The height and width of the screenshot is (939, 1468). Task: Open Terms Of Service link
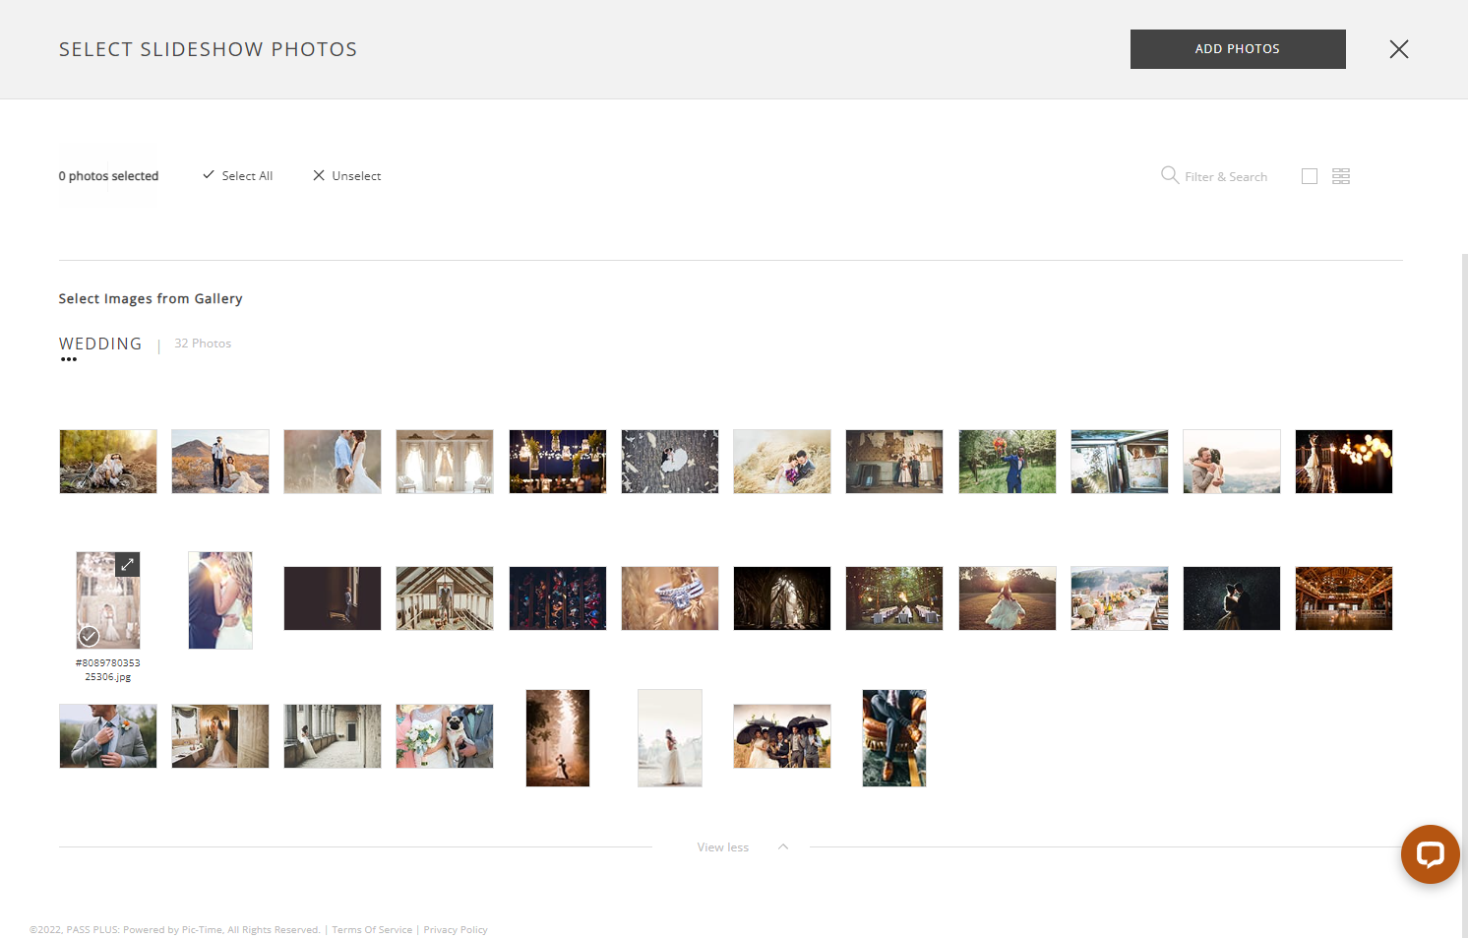(x=372, y=929)
